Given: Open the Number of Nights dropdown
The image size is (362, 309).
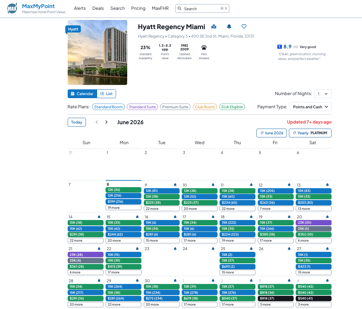Looking at the screenshot, I should (322, 94).
